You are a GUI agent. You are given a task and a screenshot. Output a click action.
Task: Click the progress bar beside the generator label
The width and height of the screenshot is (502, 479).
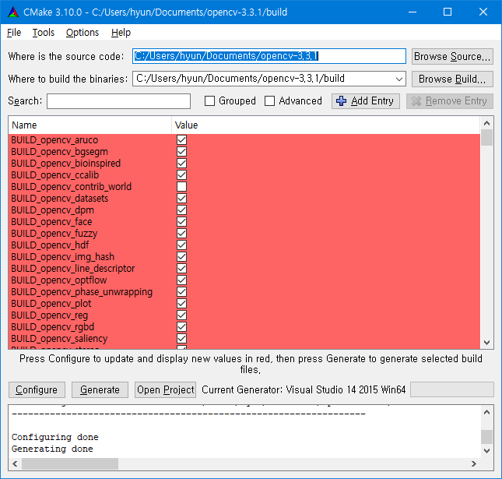pyautogui.click(x=452, y=389)
